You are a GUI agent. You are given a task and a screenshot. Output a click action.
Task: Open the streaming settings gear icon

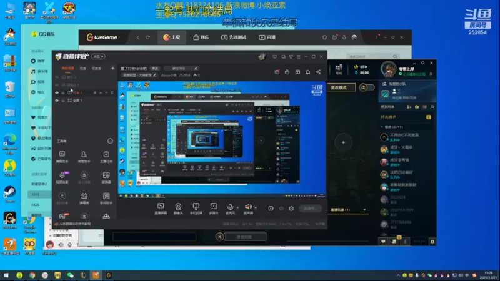[x=291, y=209]
